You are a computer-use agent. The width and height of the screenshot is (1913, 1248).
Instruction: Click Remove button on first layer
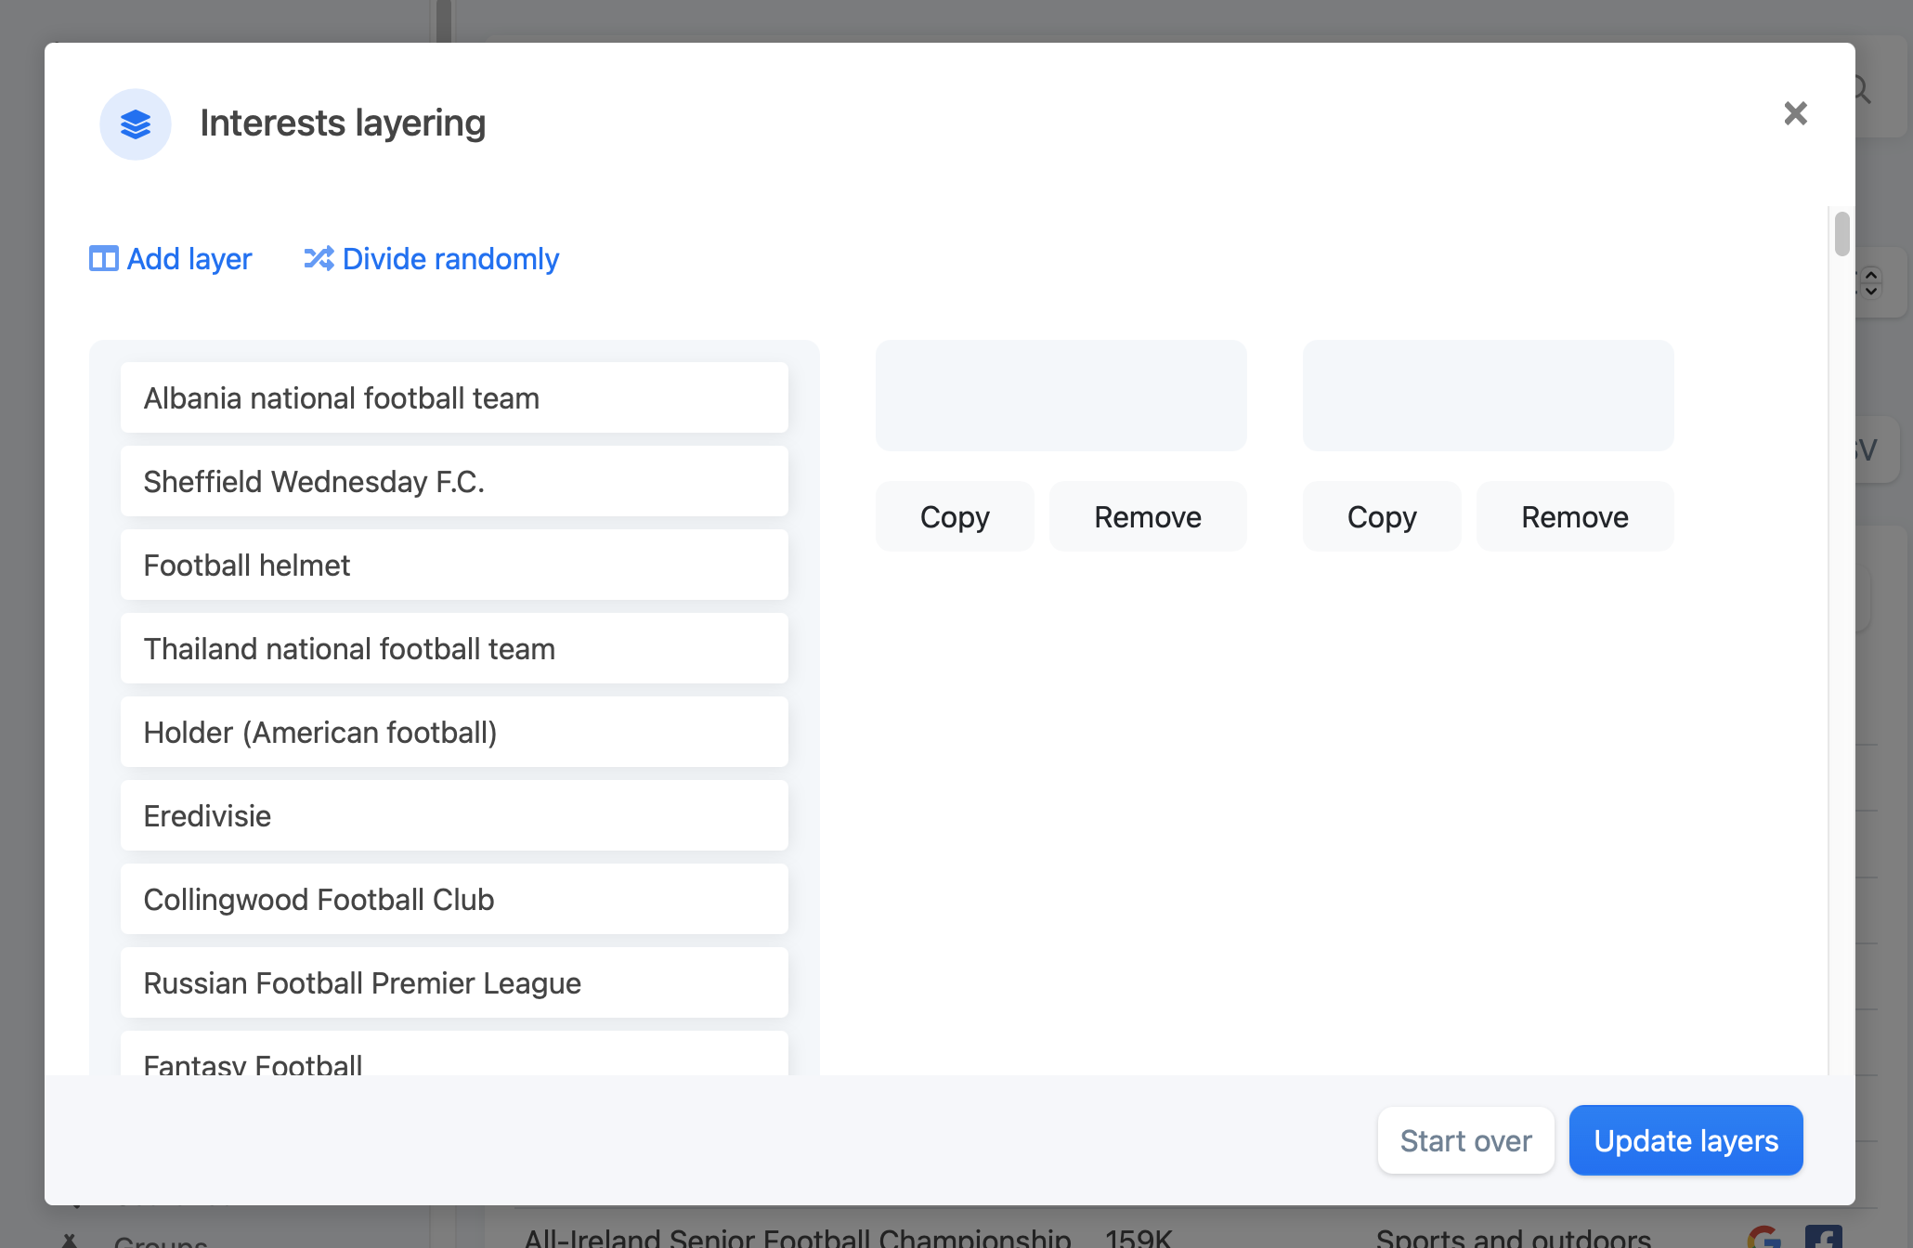1148,516
